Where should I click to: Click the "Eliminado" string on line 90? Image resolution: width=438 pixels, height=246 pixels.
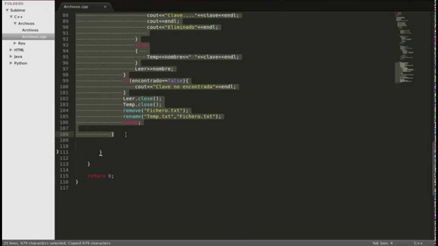[181, 27]
